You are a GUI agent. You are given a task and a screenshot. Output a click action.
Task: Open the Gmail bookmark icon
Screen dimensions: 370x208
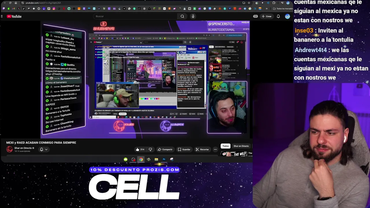pyautogui.click(x=14, y=9)
